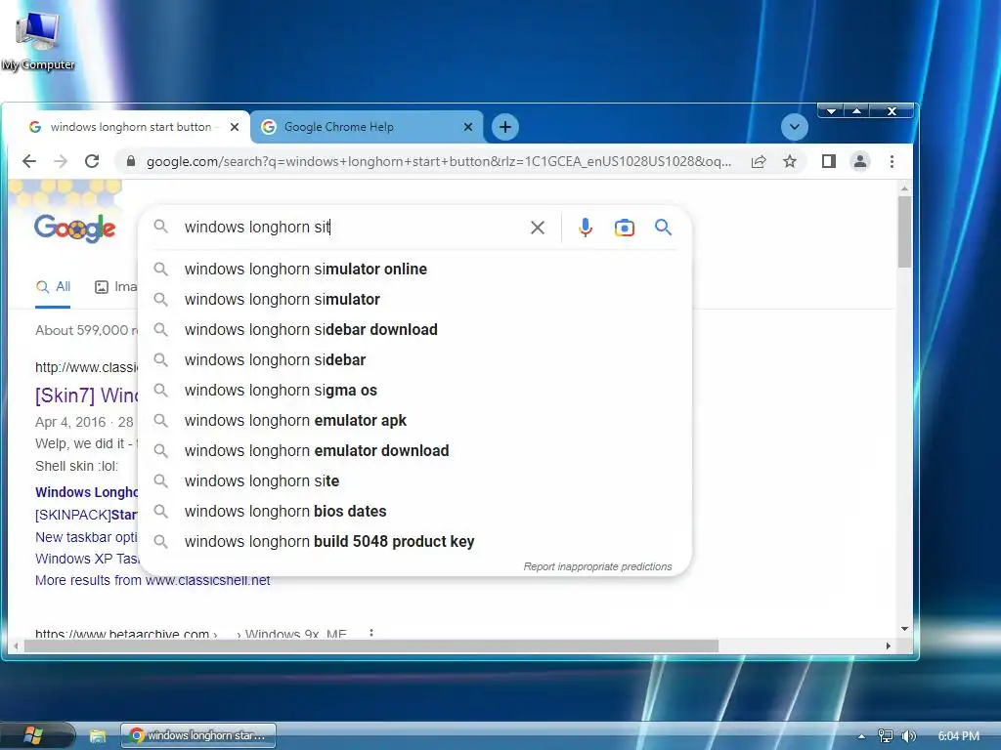Screen dimensions: 1001x750
Task: Reload the current page
Action: (92, 161)
